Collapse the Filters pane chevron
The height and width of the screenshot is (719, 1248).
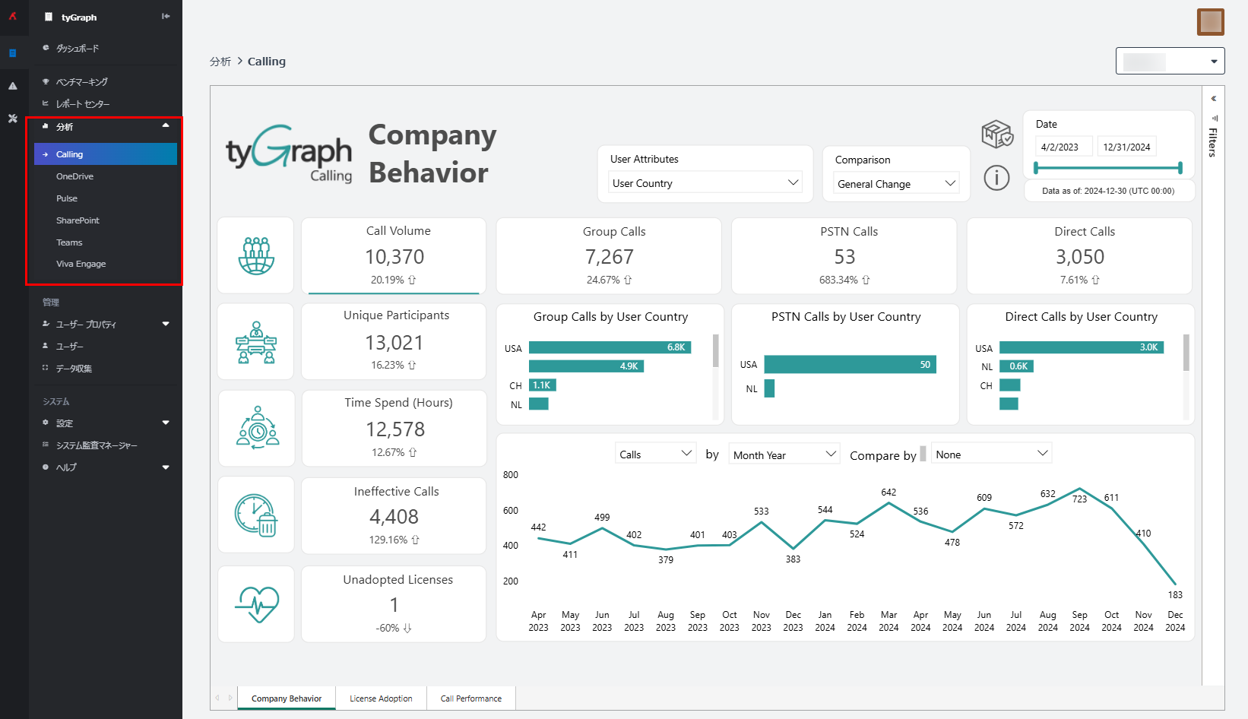(1214, 98)
